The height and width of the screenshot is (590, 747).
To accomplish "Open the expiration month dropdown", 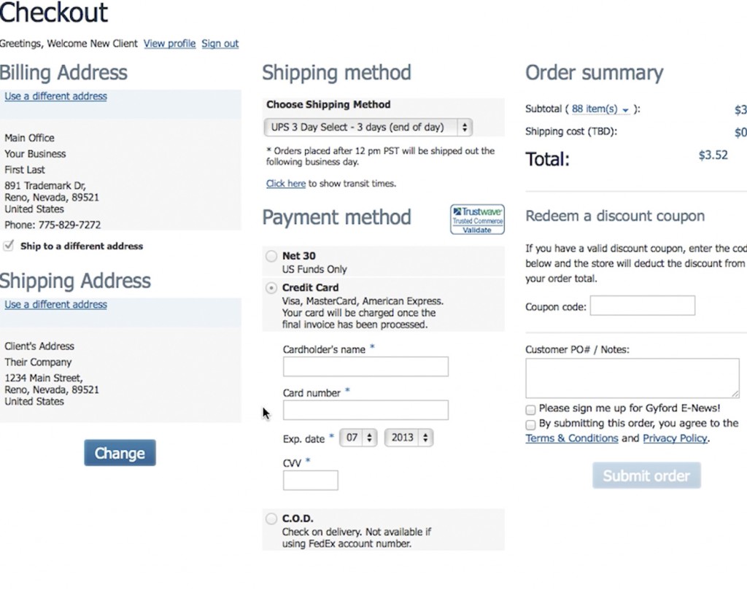I will 358,438.
